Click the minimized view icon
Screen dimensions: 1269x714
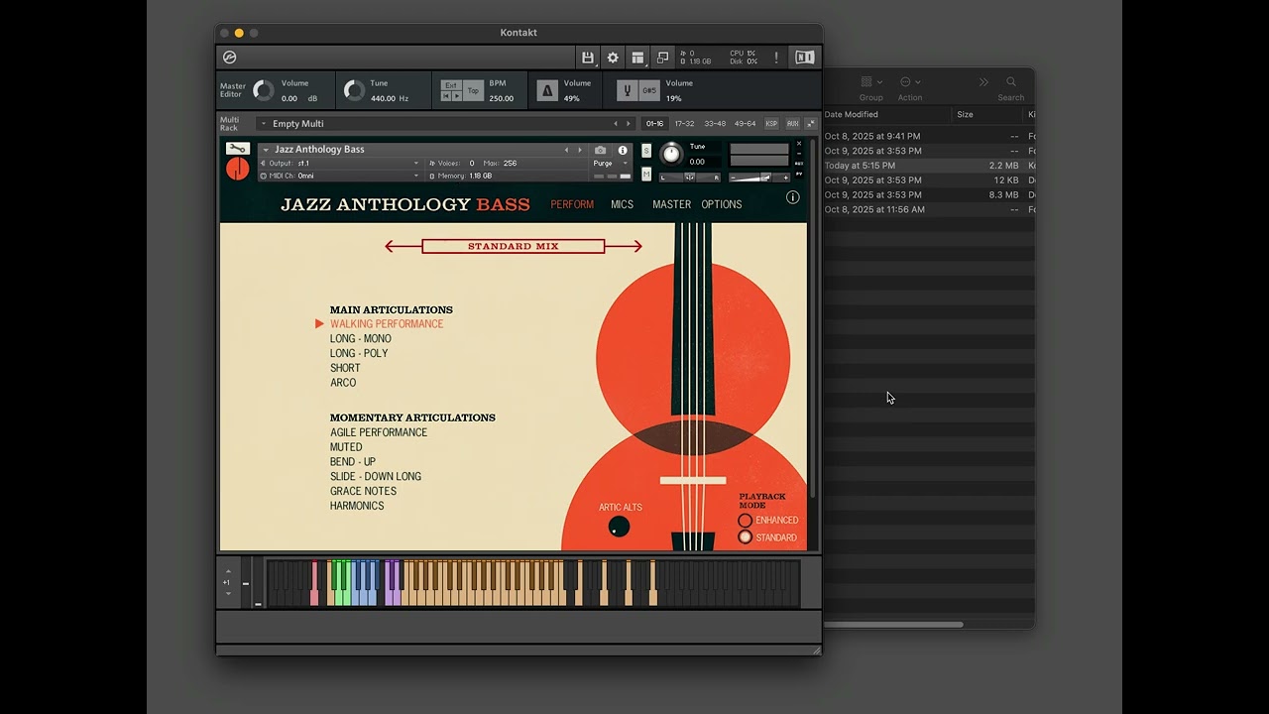click(662, 58)
